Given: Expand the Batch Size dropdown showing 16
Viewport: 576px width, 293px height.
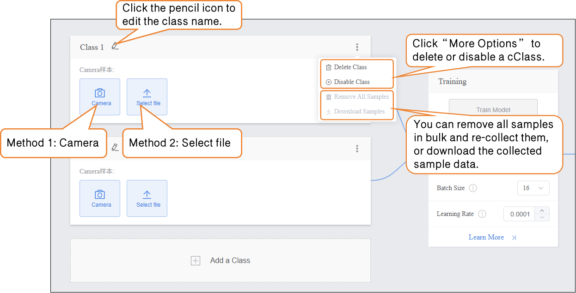Looking at the screenshot, I should click(533, 188).
